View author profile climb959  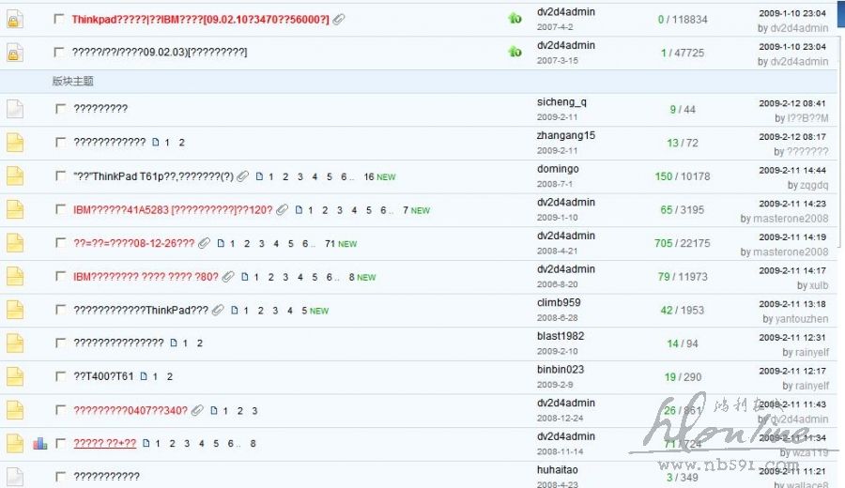coord(559,303)
